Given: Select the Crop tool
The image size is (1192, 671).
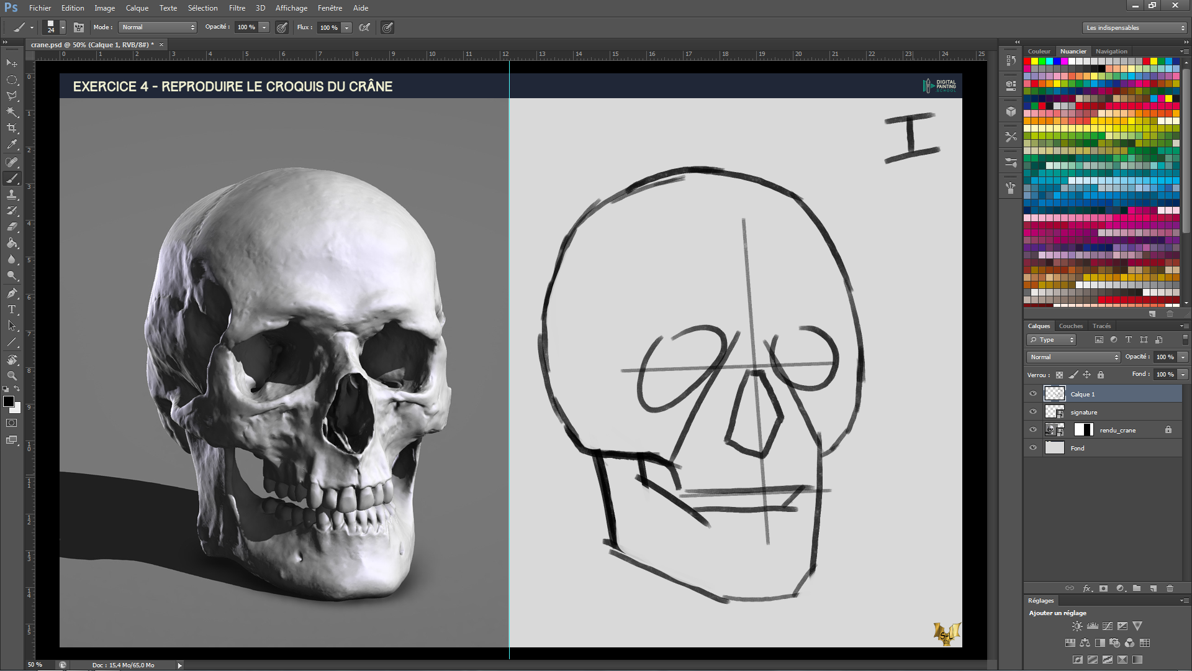Looking at the screenshot, I should [x=12, y=128].
